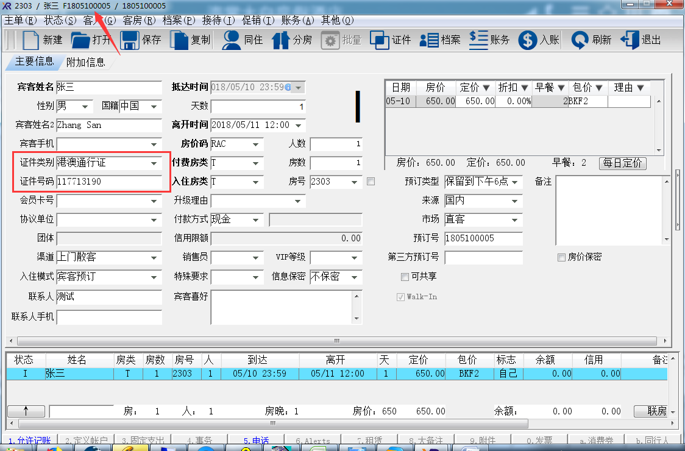Open the 协议单位 contract company dropdown
The width and height of the screenshot is (685, 451).
[x=154, y=220]
